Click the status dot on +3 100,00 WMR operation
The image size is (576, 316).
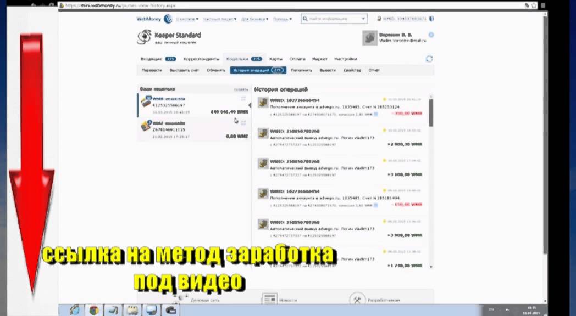[x=384, y=161]
